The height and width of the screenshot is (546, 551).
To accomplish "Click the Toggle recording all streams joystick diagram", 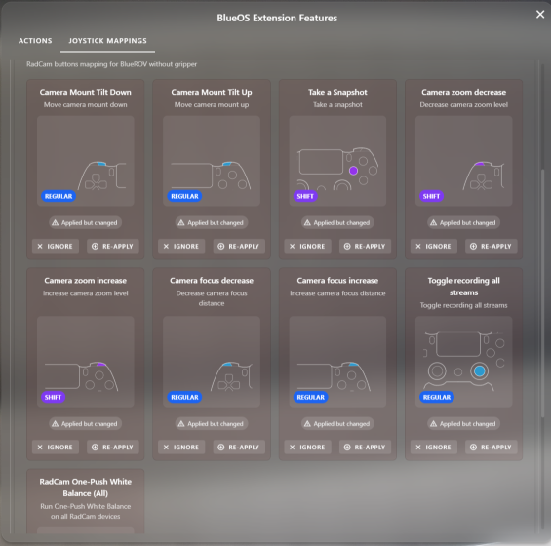I will 464,362.
